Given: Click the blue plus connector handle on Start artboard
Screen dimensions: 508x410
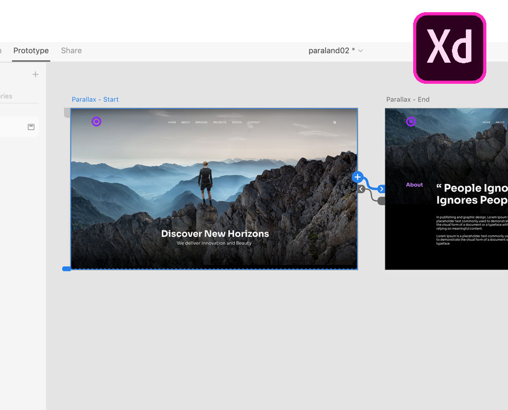Looking at the screenshot, I should click(x=357, y=177).
